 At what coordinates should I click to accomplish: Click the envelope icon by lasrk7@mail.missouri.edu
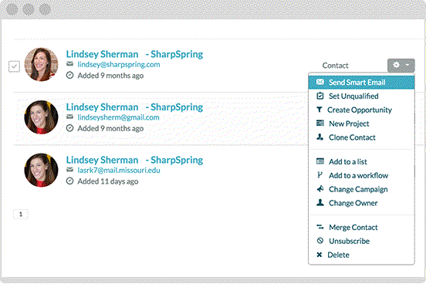(x=69, y=170)
